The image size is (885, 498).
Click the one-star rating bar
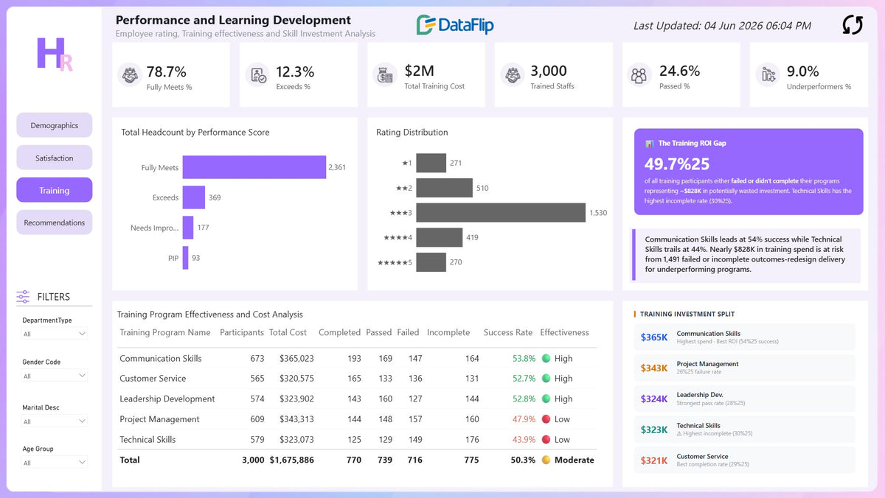click(x=431, y=163)
